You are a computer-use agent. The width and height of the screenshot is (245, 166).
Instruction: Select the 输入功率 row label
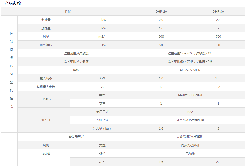tap(46, 78)
